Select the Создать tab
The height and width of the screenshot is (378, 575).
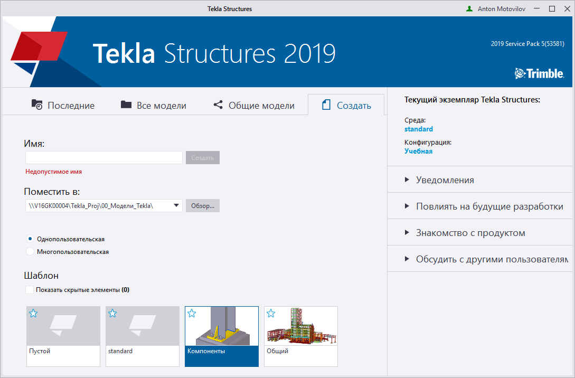[x=346, y=105]
